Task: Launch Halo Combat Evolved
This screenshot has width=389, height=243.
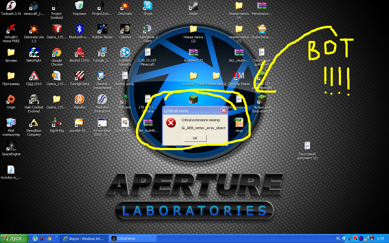Action: click(34, 104)
